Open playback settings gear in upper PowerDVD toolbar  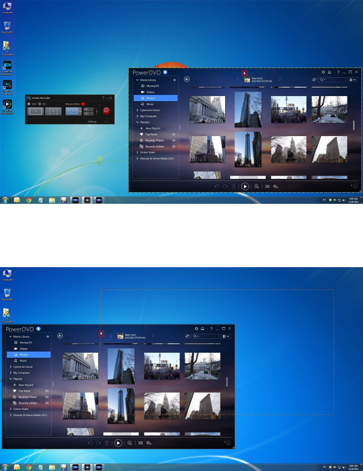(276, 187)
